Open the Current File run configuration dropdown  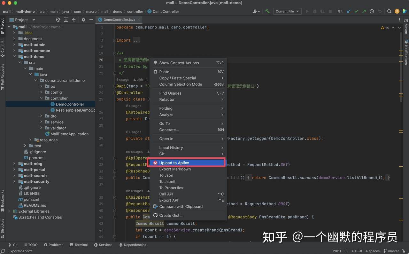pos(288,11)
